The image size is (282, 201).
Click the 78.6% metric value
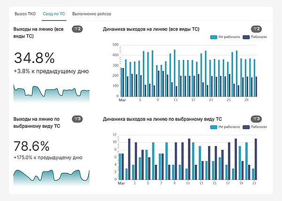[35, 146]
